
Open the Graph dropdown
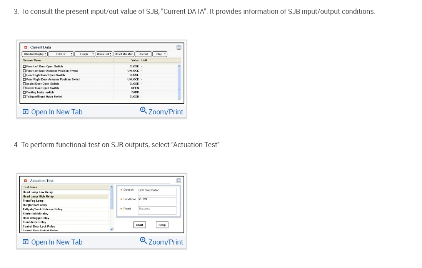85,54
